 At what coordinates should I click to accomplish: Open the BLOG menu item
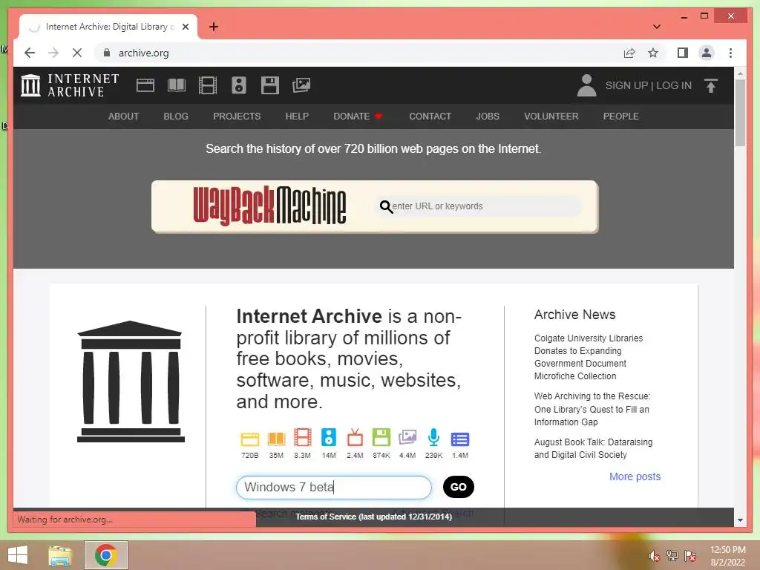[x=176, y=117]
